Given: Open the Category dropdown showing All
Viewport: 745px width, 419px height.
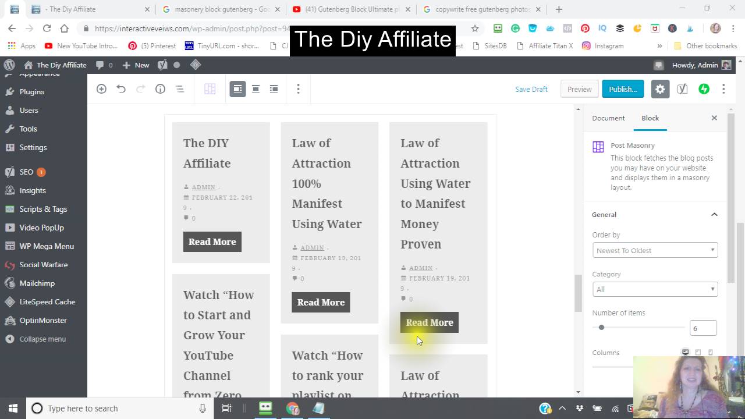Looking at the screenshot, I should point(655,289).
